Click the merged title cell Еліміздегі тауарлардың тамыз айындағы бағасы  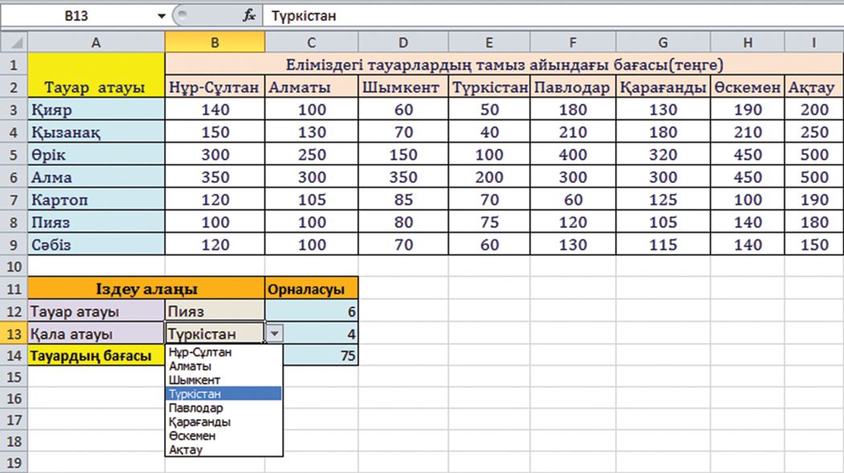[x=504, y=64]
